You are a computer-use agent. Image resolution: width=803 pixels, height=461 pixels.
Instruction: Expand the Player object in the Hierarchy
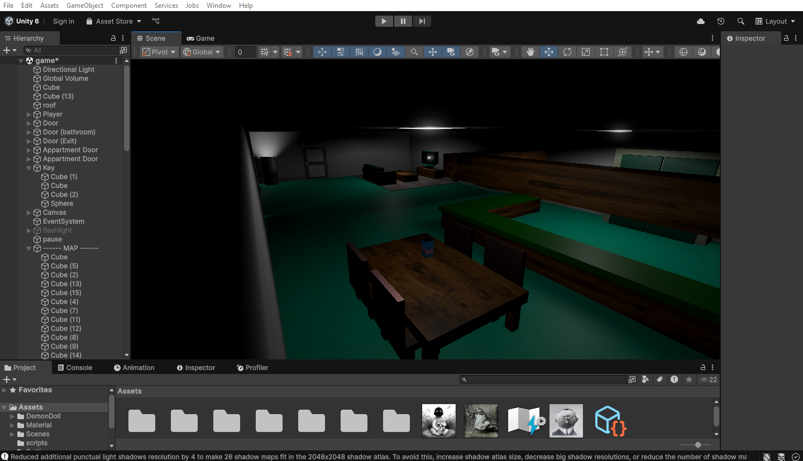tap(28, 114)
